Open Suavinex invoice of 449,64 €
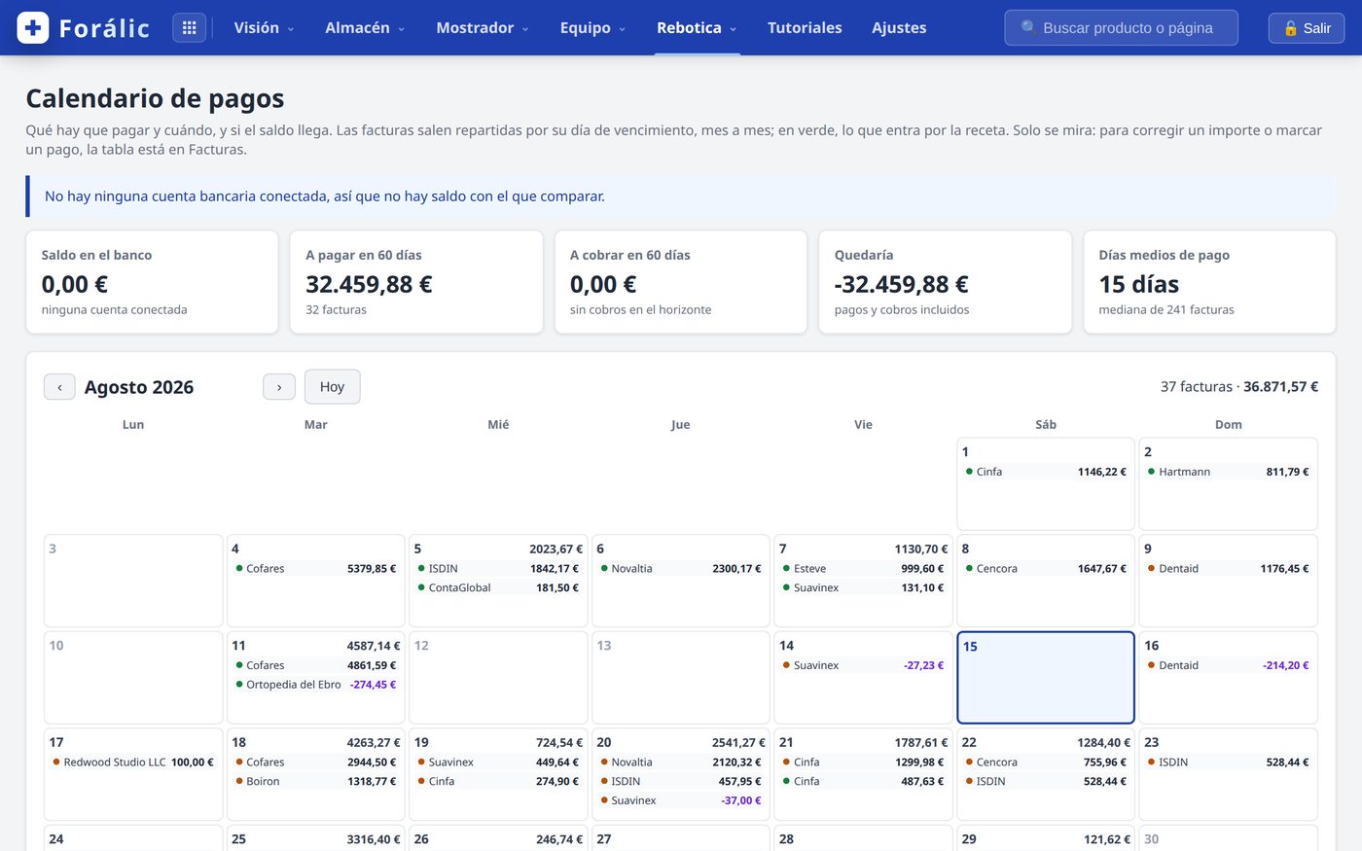Screen dimensions: 1362x851 [498, 762]
